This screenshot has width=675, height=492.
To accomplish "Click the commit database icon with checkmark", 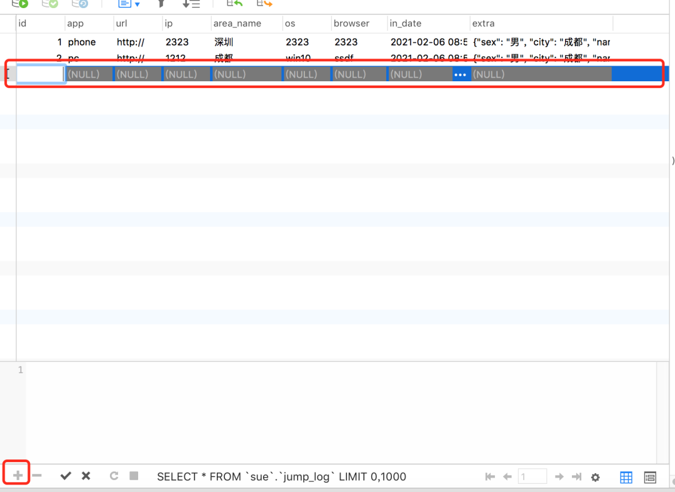I will click(50, 4).
